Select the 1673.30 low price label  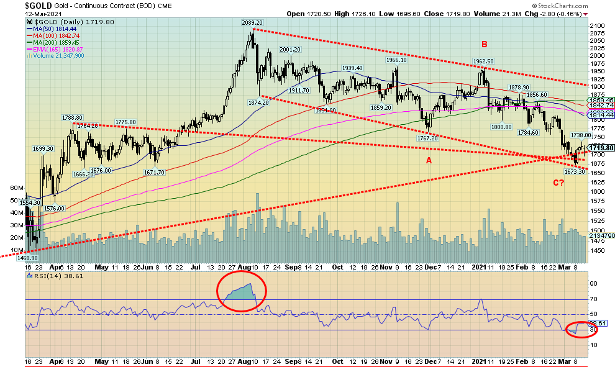(575, 171)
